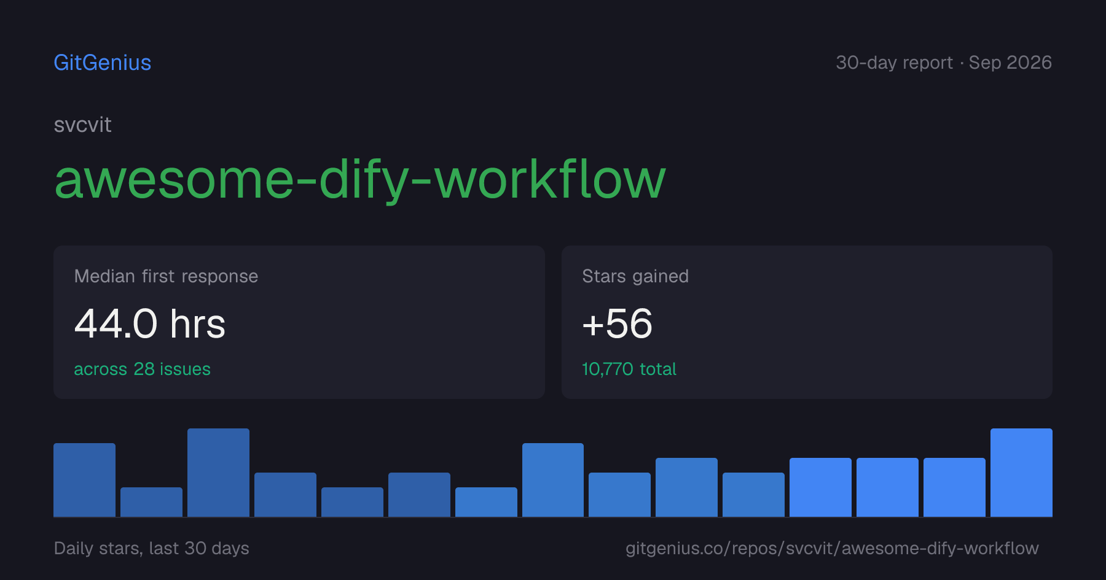Select the Median first response card

(299, 322)
